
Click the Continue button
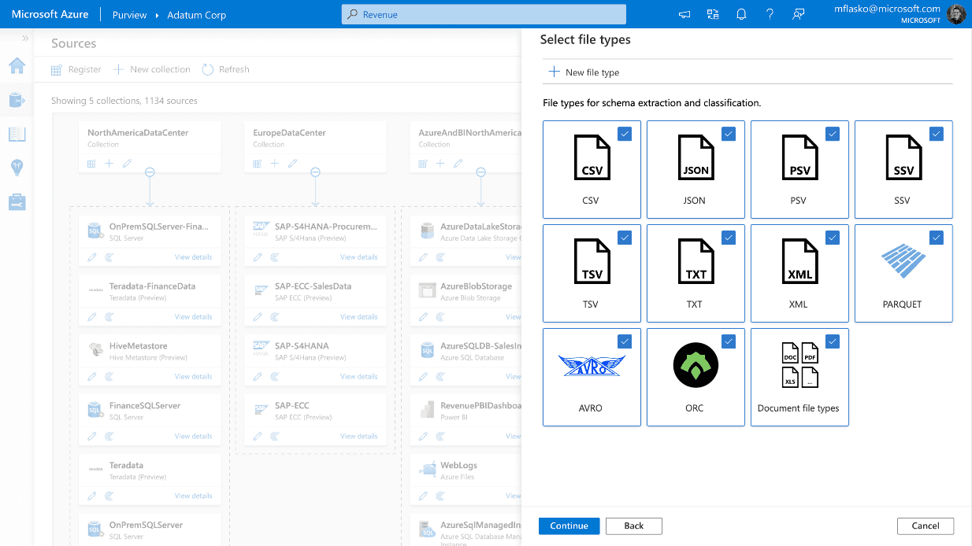pyautogui.click(x=569, y=526)
